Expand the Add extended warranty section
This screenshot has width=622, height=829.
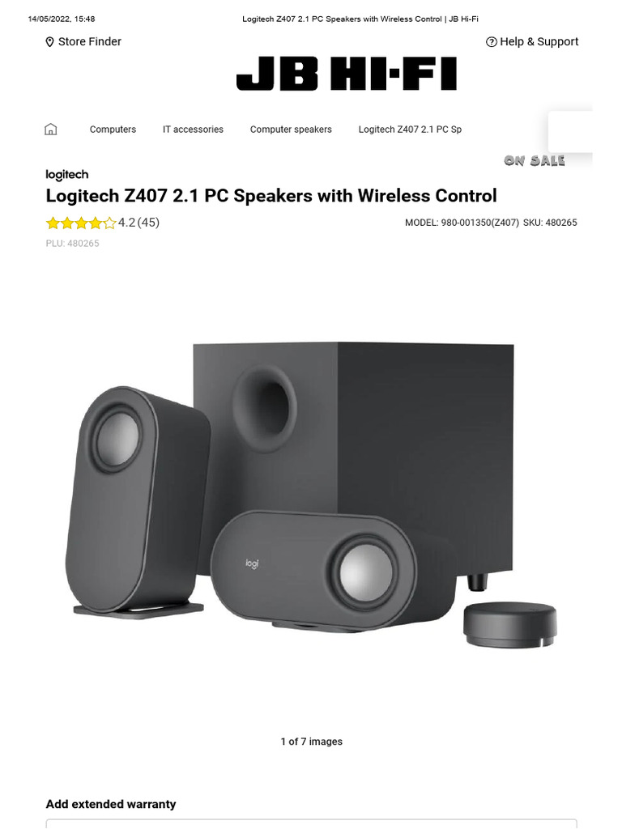tap(110, 804)
